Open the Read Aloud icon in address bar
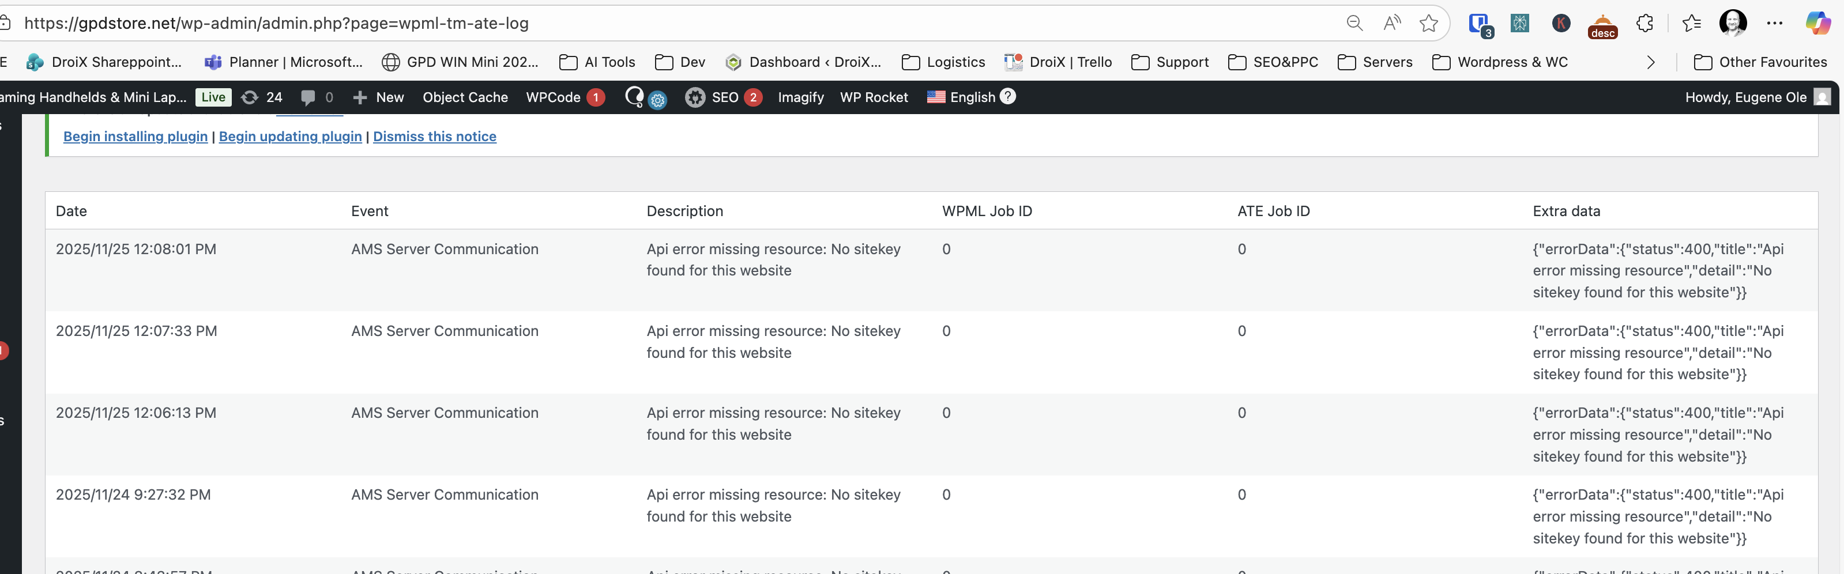Screen dimensions: 1844x574 pyautogui.click(x=1391, y=23)
